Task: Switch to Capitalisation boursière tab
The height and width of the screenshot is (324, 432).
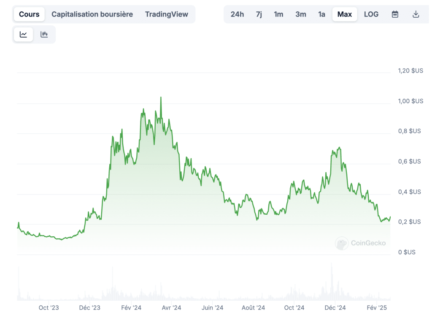Action: tap(92, 14)
